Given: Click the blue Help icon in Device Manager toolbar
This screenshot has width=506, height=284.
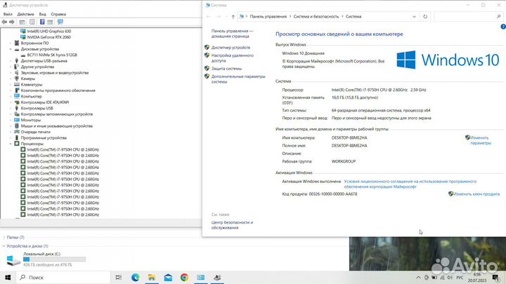Looking at the screenshot, I should pyautogui.click(x=42, y=22).
